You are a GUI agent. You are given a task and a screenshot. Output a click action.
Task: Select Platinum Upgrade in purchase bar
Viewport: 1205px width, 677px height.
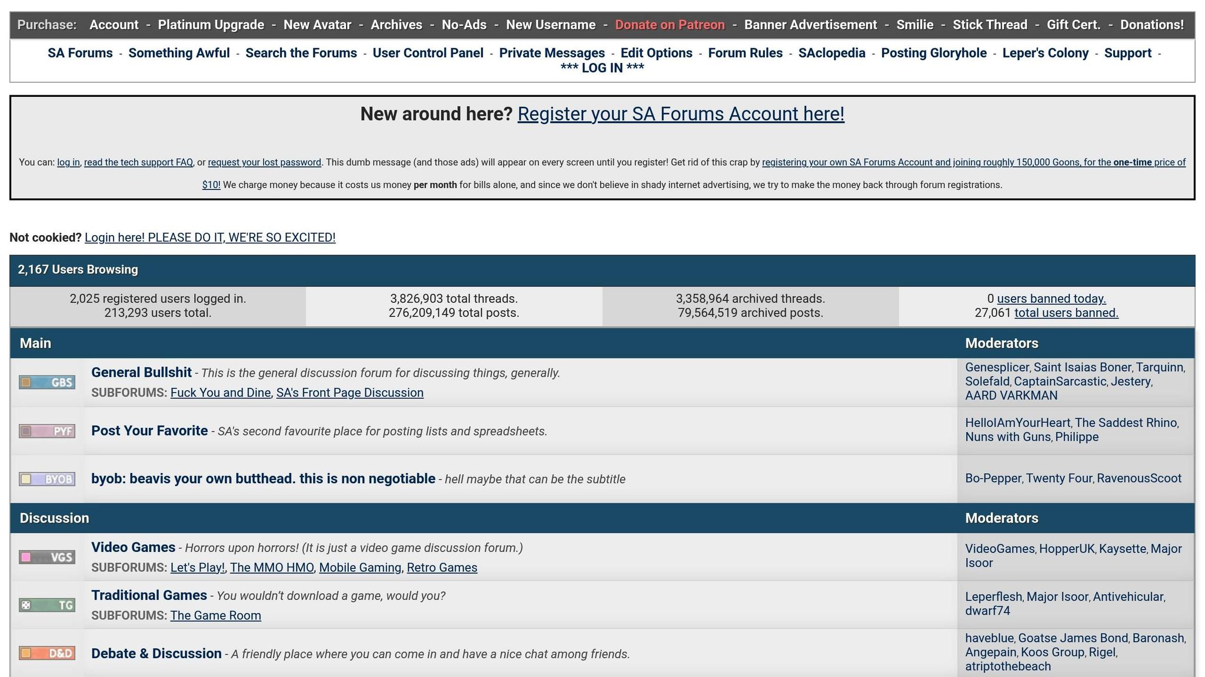[x=211, y=25]
